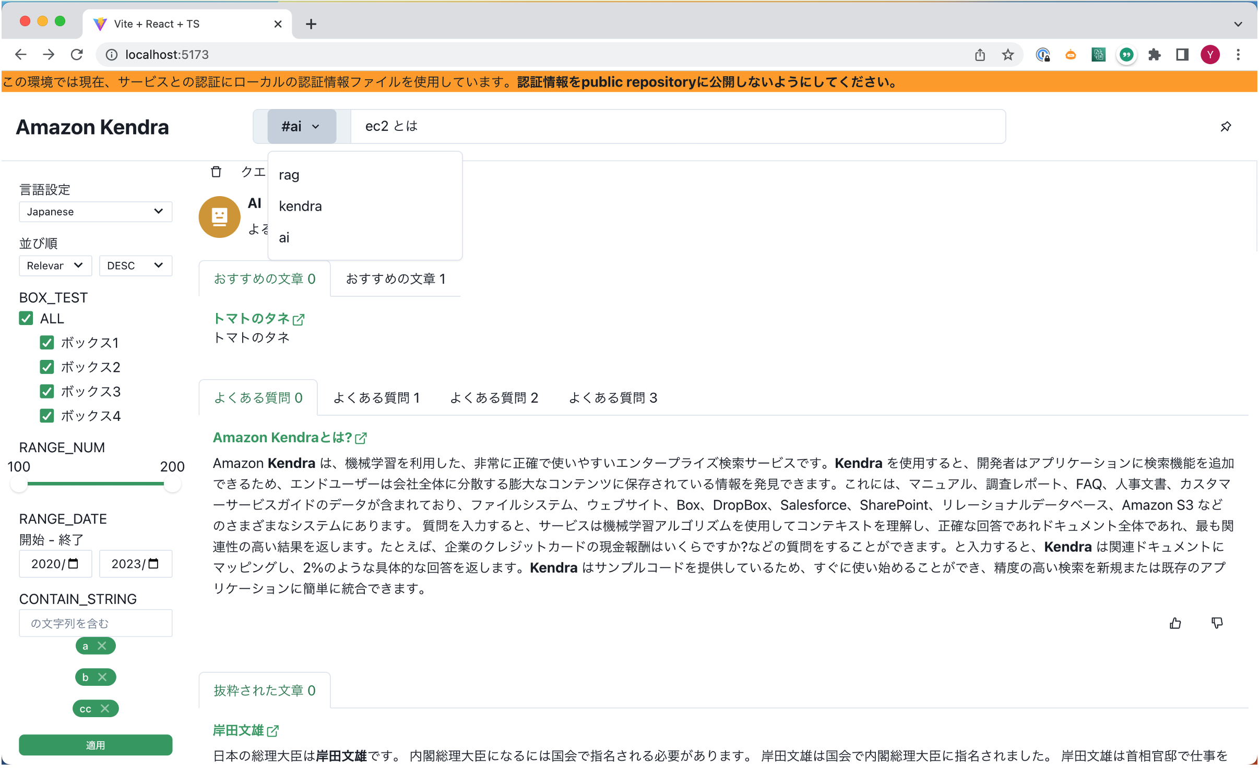Switch to the おすすめの文章 1 tab
The height and width of the screenshot is (774, 1259).
point(396,279)
